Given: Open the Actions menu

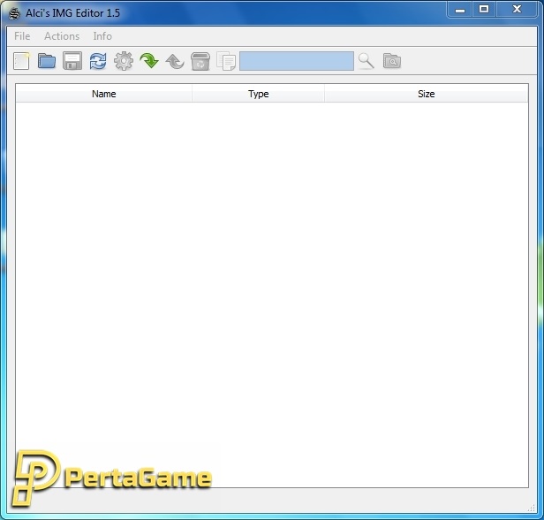Looking at the screenshot, I should 62,36.
